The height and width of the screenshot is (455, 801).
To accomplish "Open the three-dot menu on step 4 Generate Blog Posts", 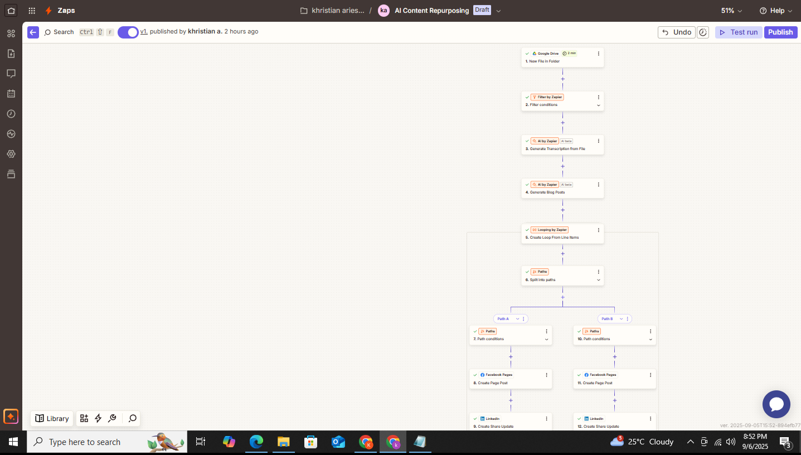I will [599, 185].
